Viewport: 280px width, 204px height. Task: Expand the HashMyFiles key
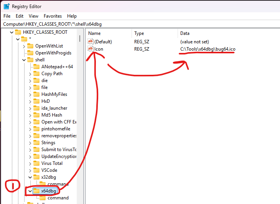(x=30, y=95)
